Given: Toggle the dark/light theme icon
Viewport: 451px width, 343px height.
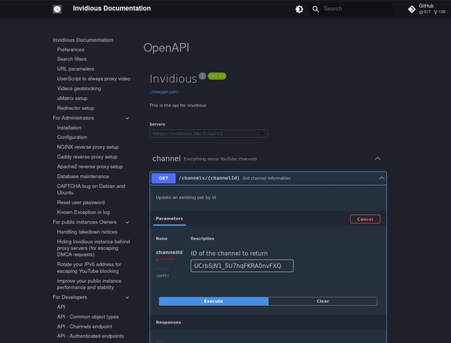Looking at the screenshot, I should [299, 9].
